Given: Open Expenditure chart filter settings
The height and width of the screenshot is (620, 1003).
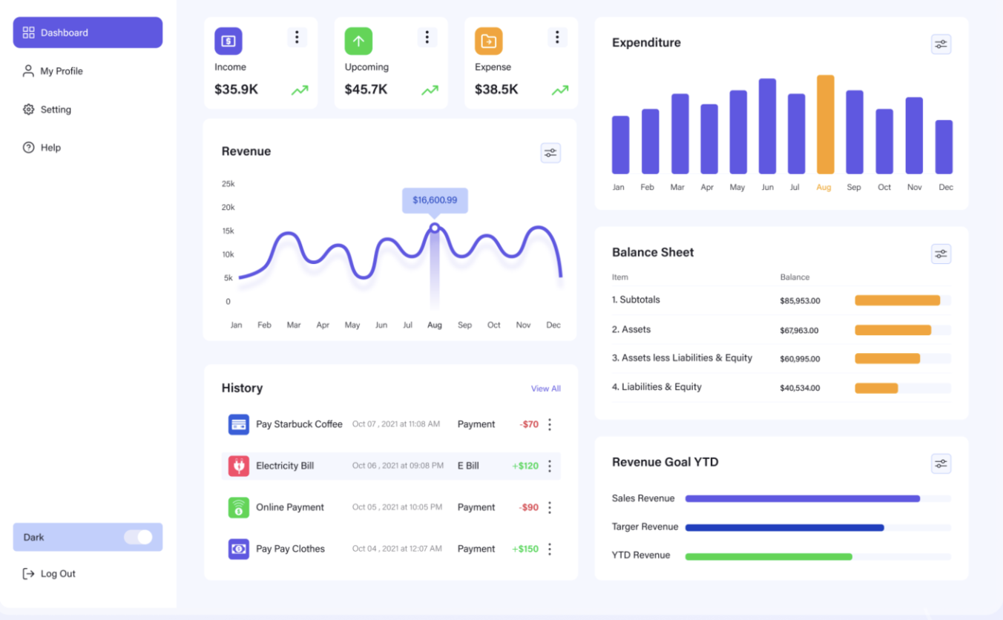Looking at the screenshot, I should [x=941, y=44].
